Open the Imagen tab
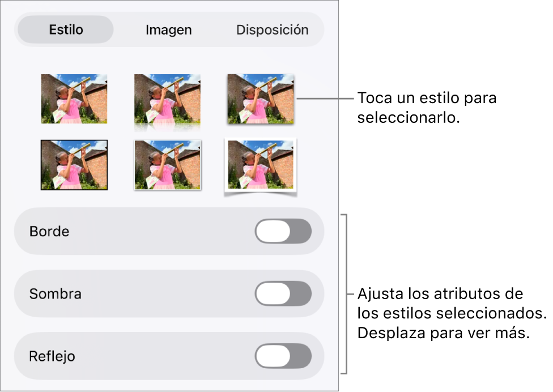 [169, 29]
